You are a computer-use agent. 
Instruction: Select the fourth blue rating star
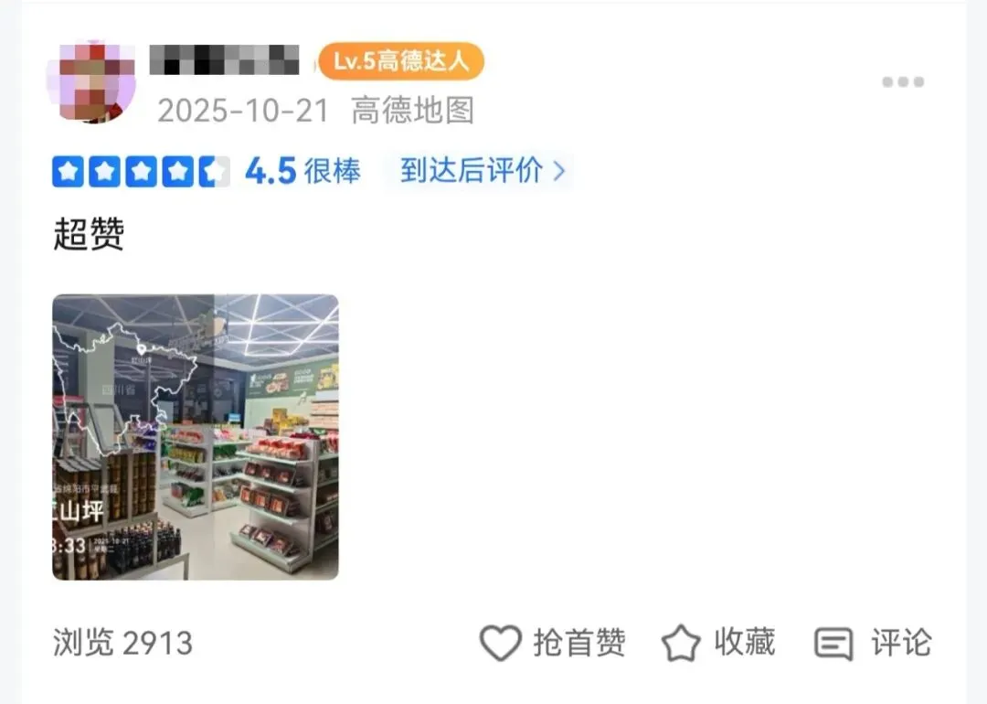point(178,171)
